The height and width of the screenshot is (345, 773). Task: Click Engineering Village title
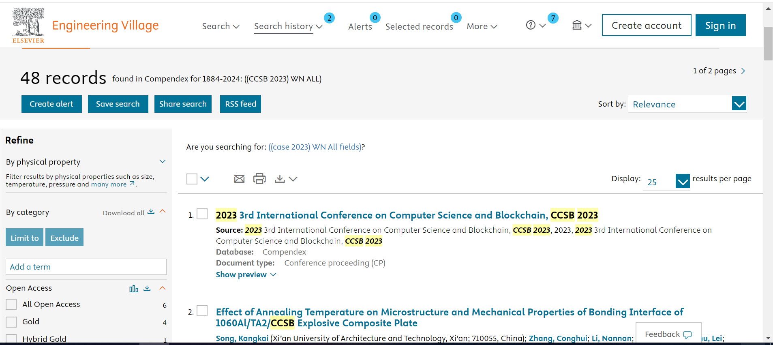105,25
